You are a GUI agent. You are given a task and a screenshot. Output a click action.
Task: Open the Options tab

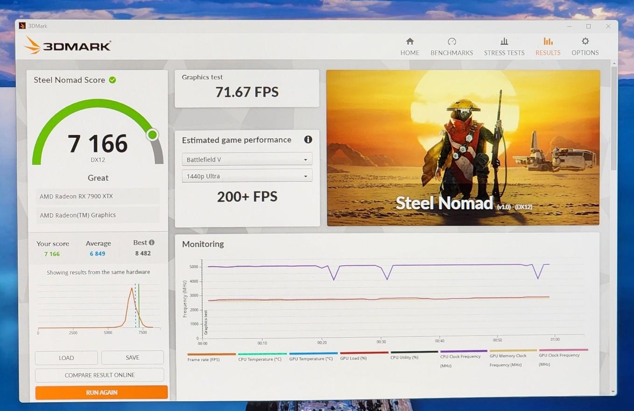pyautogui.click(x=585, y=47)
